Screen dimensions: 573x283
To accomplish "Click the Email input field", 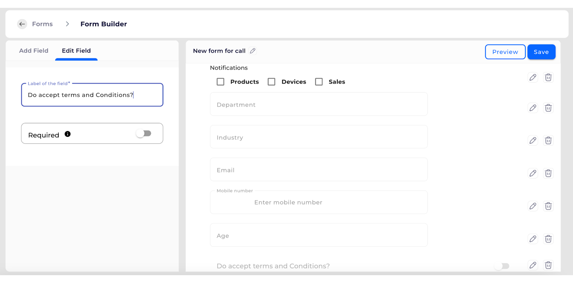I will pyautogui.click(x=319, y=169).
